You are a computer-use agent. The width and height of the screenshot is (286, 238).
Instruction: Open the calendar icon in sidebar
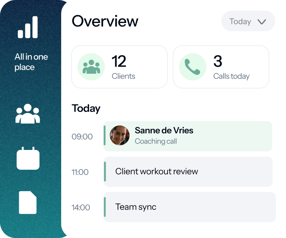[28, 158]
